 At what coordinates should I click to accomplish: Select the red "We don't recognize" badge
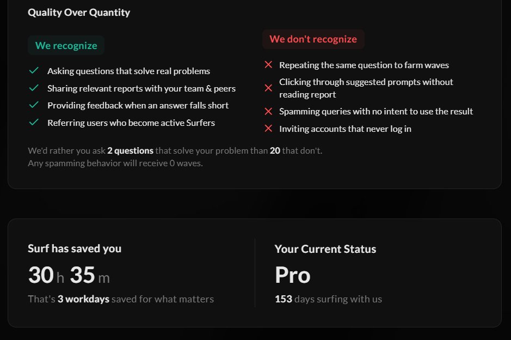point(313,39)
